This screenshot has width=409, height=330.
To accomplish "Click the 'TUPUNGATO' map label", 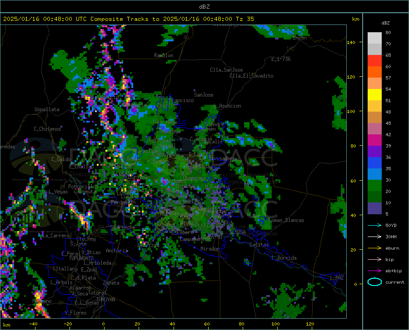I will 81,258.
